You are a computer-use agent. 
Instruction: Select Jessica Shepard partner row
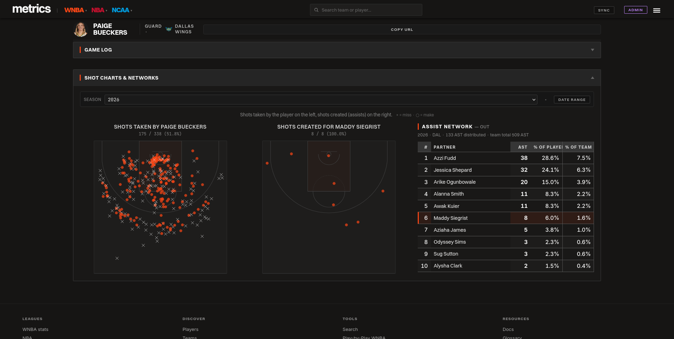tap(505, 170)
